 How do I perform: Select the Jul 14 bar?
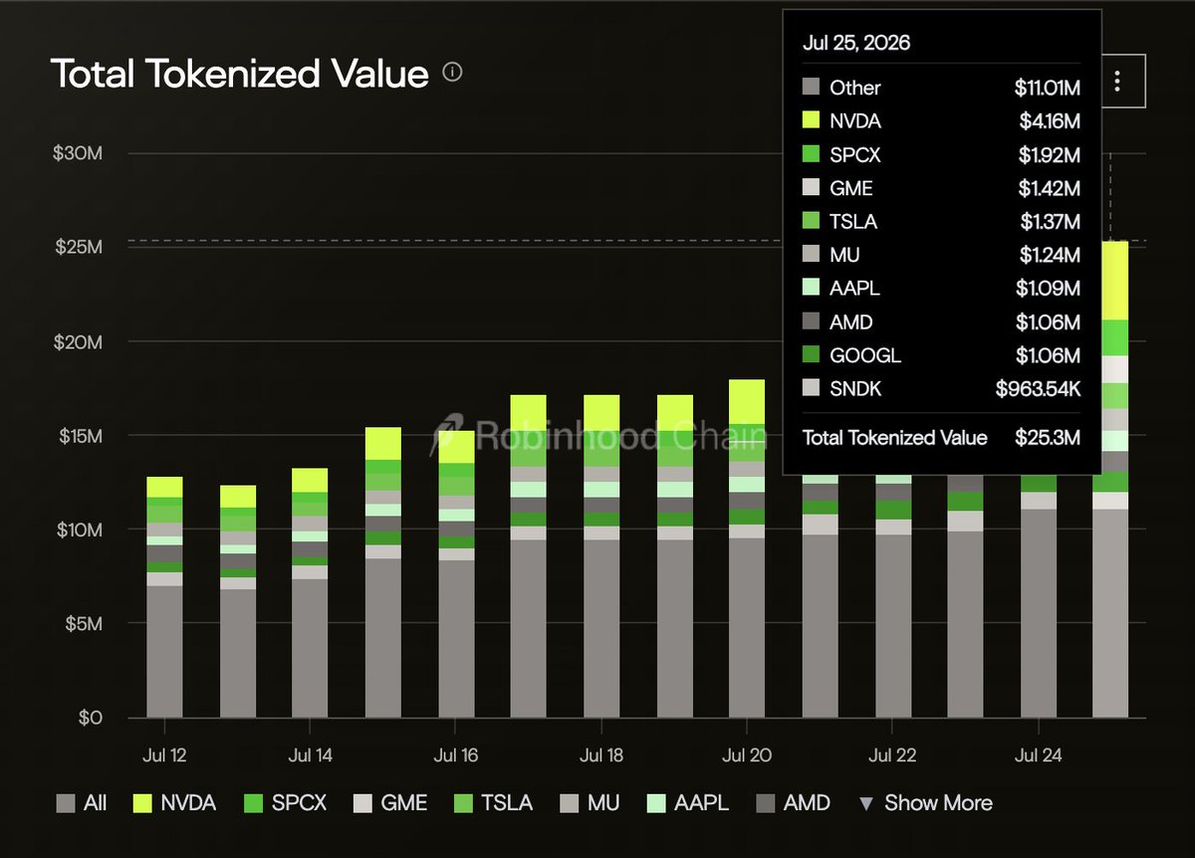tap(310, 593)
